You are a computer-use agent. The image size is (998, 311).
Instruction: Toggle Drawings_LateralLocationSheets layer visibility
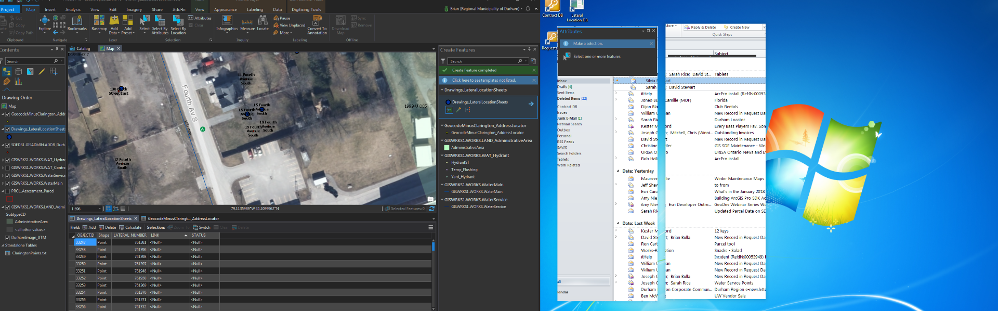click(x=8, y=129)
